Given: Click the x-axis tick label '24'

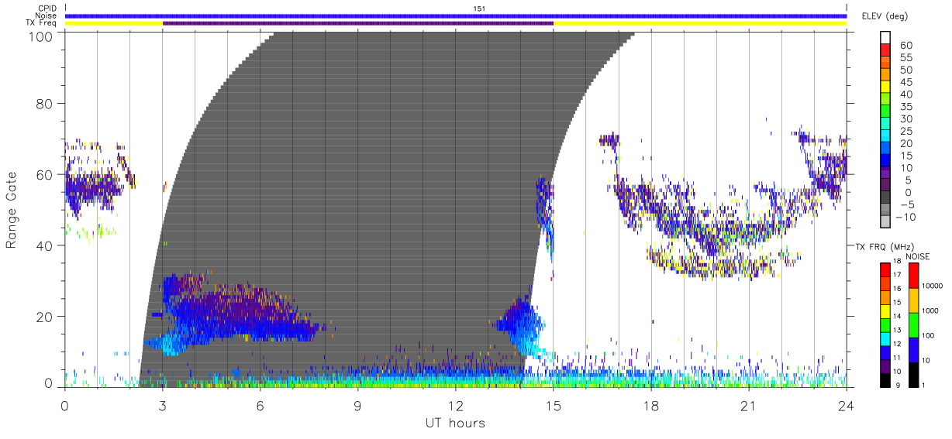Looking at the screenshot, I should pyautogui.click(x=847, y=405).
